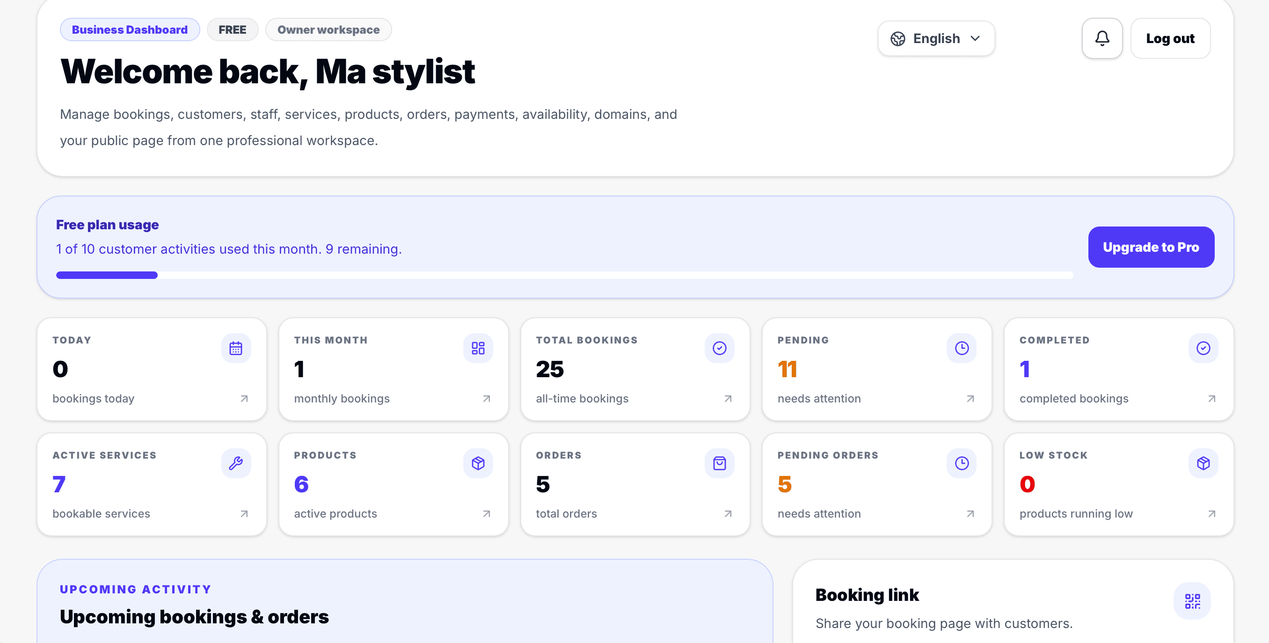The width and height of the screenshot is (1269, 643).
Task: Click the Welcome back, Ma stylist heading
Action: pyautogui.click(x=267, y=73)
